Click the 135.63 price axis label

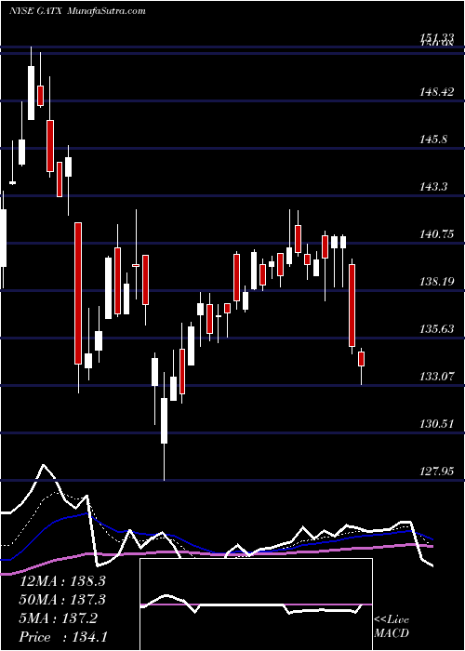[x=437, y=329]
